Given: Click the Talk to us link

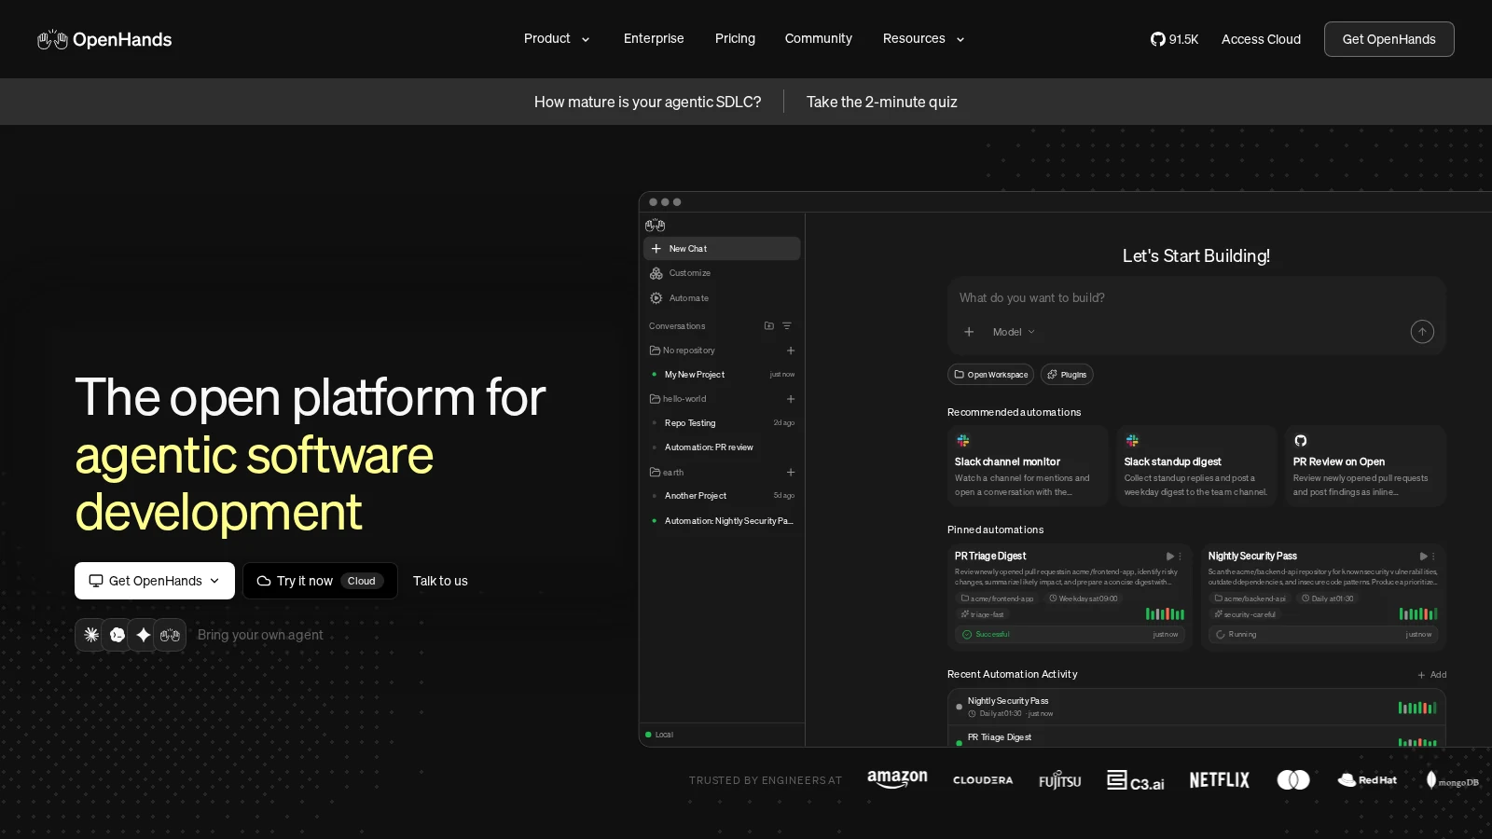Looking at the screenshot, I should click(x=440, y=581).
